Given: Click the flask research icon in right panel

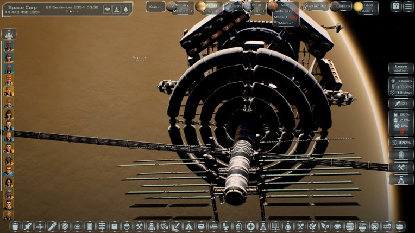Looking at the screenshot, I should click(x=401, y=180).
